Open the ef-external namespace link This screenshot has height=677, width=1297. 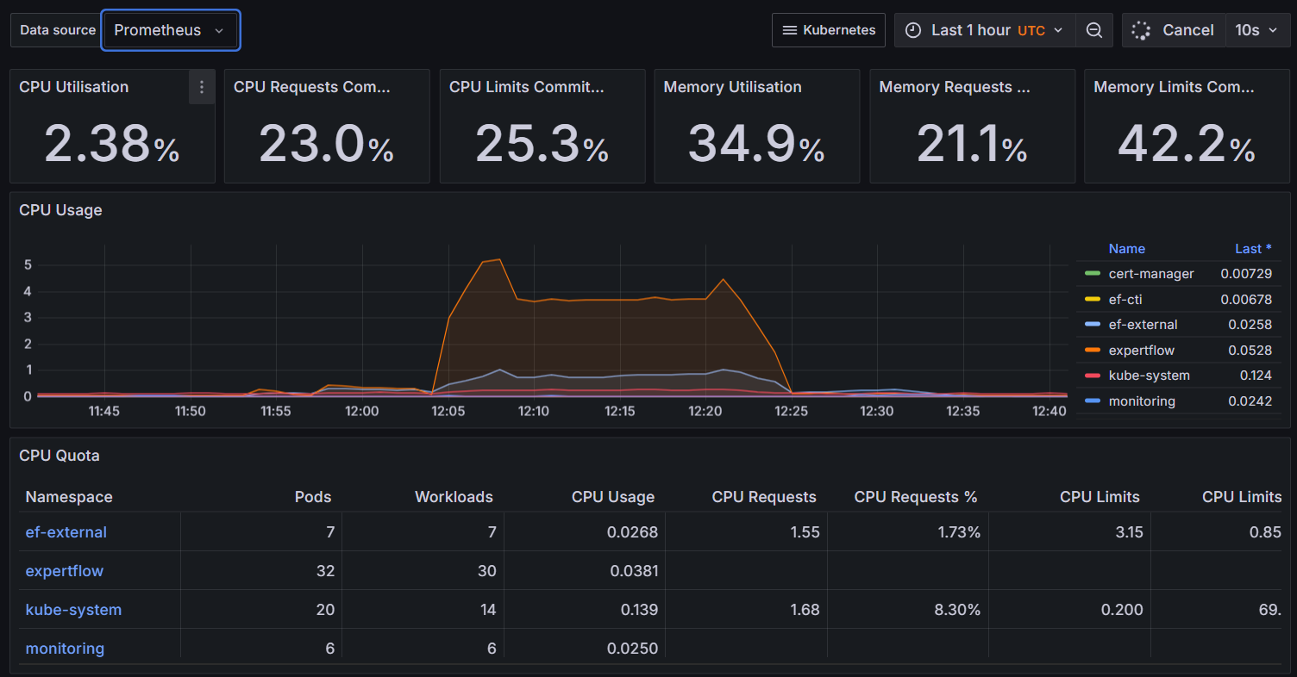click(x=66, y=532)
